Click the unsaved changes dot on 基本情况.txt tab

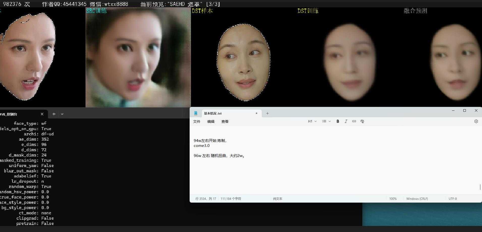[257, 113]
